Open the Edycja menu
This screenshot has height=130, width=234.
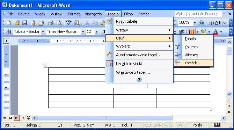point(24,14)
